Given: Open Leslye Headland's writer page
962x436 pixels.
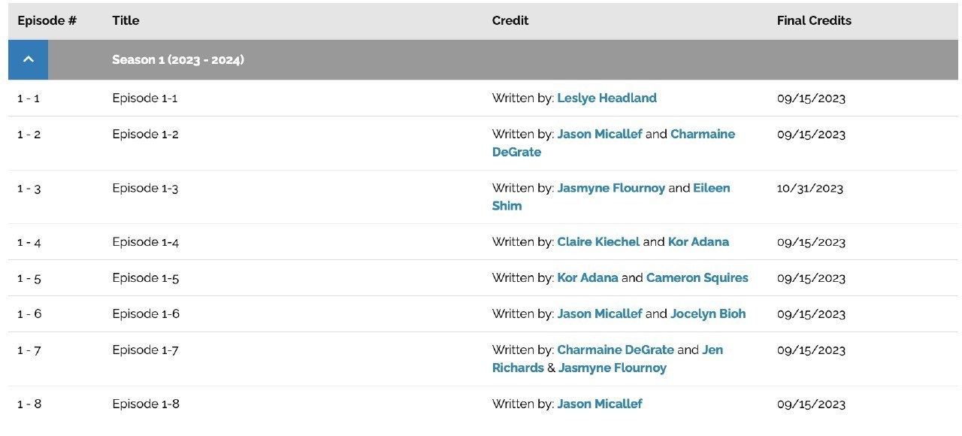Looking at the screenshot, I should click(x=607, y=98).
